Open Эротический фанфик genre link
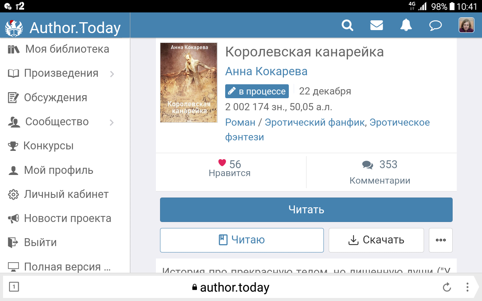This screenshot has height=301, width=482. click(x=314, y=122)
